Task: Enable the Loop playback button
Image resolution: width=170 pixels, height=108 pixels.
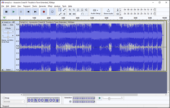Action: [52, 12]
